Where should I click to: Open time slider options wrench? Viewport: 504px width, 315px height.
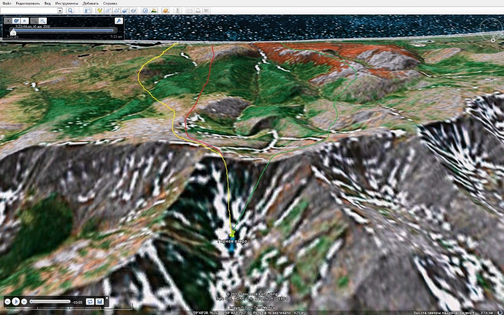tap(118, 21)
